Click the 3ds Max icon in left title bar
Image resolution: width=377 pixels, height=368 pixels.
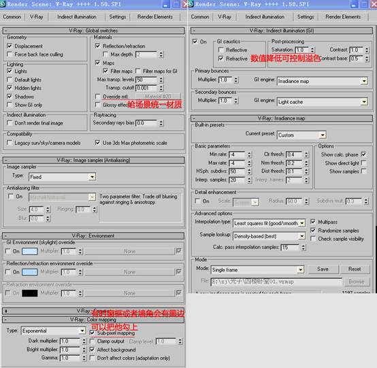click(3, 4)
